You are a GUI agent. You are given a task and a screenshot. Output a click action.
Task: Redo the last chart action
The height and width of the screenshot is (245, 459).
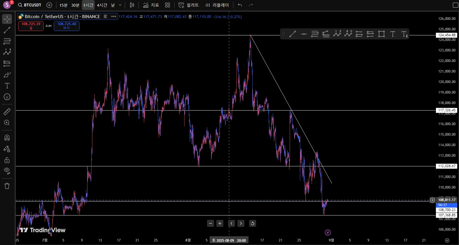coord(251,5)
